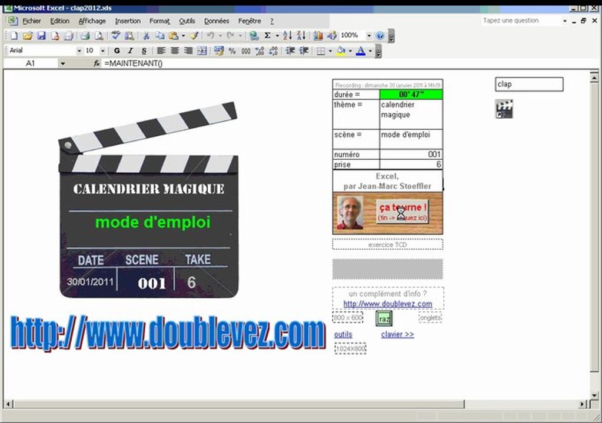This screenshot has height=423, width=602.
Task: Expand the Name Box A1 dropdown
Action: pyautogui.click(x=62, y=63)
